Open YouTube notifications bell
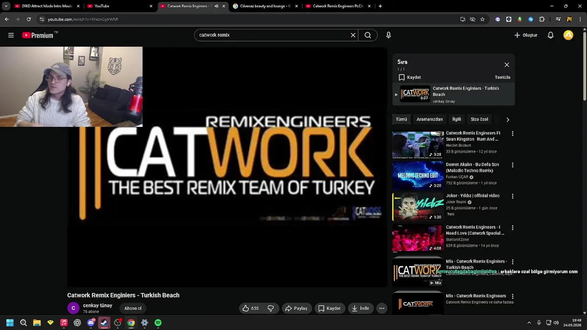This screenshot has width=587, height=330. [550, 35]
